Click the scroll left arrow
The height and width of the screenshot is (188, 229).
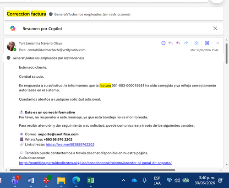pyautogui.click(x=6, y=170)
